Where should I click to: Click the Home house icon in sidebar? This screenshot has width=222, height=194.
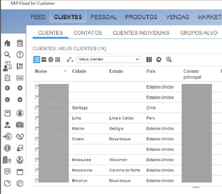(7, 43)
